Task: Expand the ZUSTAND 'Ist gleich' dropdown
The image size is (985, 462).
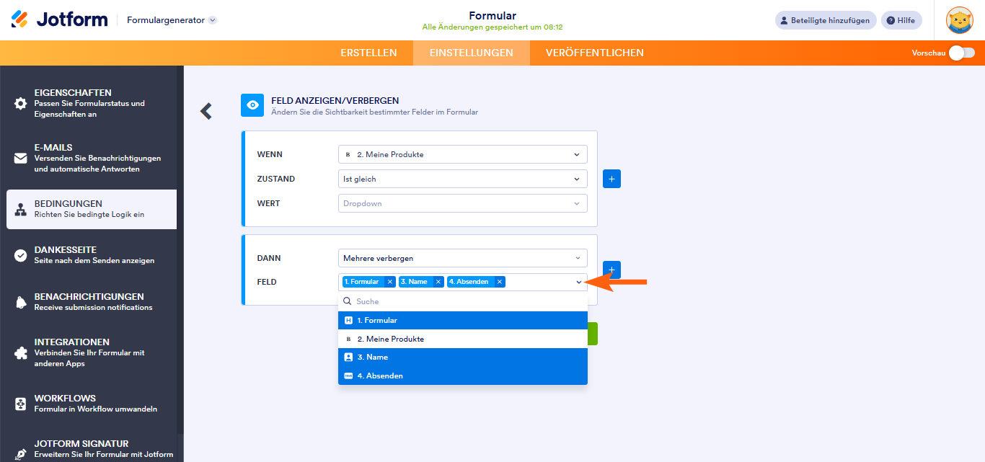Action: click(x=462, y=179)
